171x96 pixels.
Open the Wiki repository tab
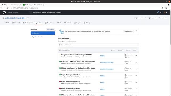pyautogui.click(x=59, y=23)
